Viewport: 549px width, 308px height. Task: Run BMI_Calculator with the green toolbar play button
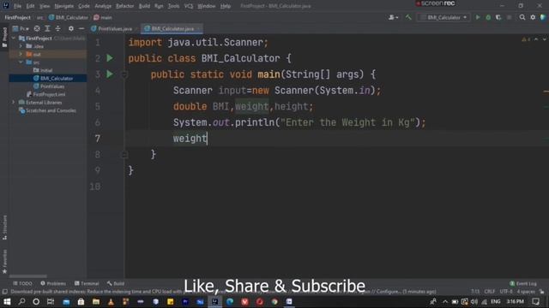[x=478, y=17]
